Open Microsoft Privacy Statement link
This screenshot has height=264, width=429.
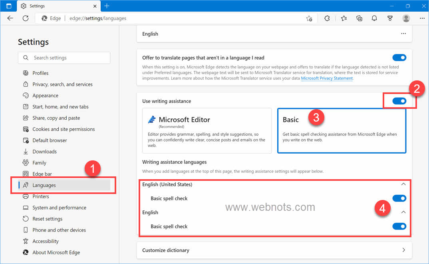327,78
